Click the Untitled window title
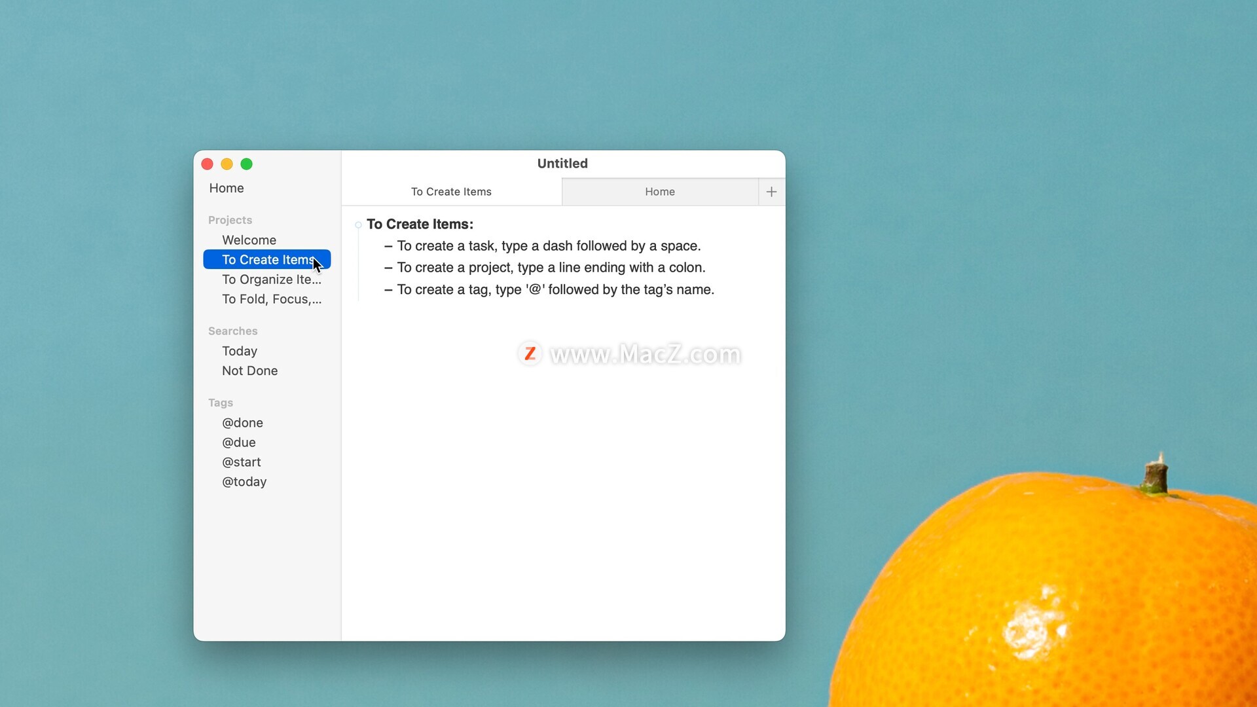This screenshot has height=707, width=1257. [x=562, y=164]
